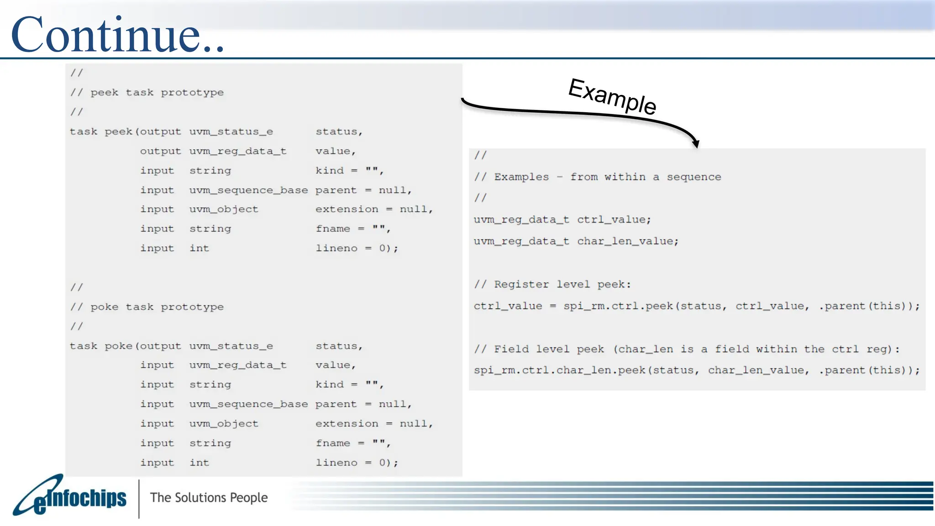The width and height of the screenshot is (935, 526).
Task: Select the '// Field level peek' comment
Action: pos(687,349)
